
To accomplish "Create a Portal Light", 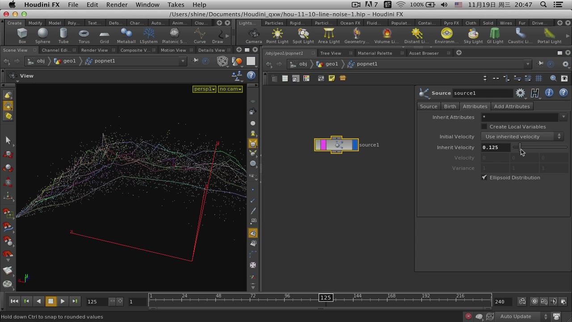I will [x=549, y=35].
